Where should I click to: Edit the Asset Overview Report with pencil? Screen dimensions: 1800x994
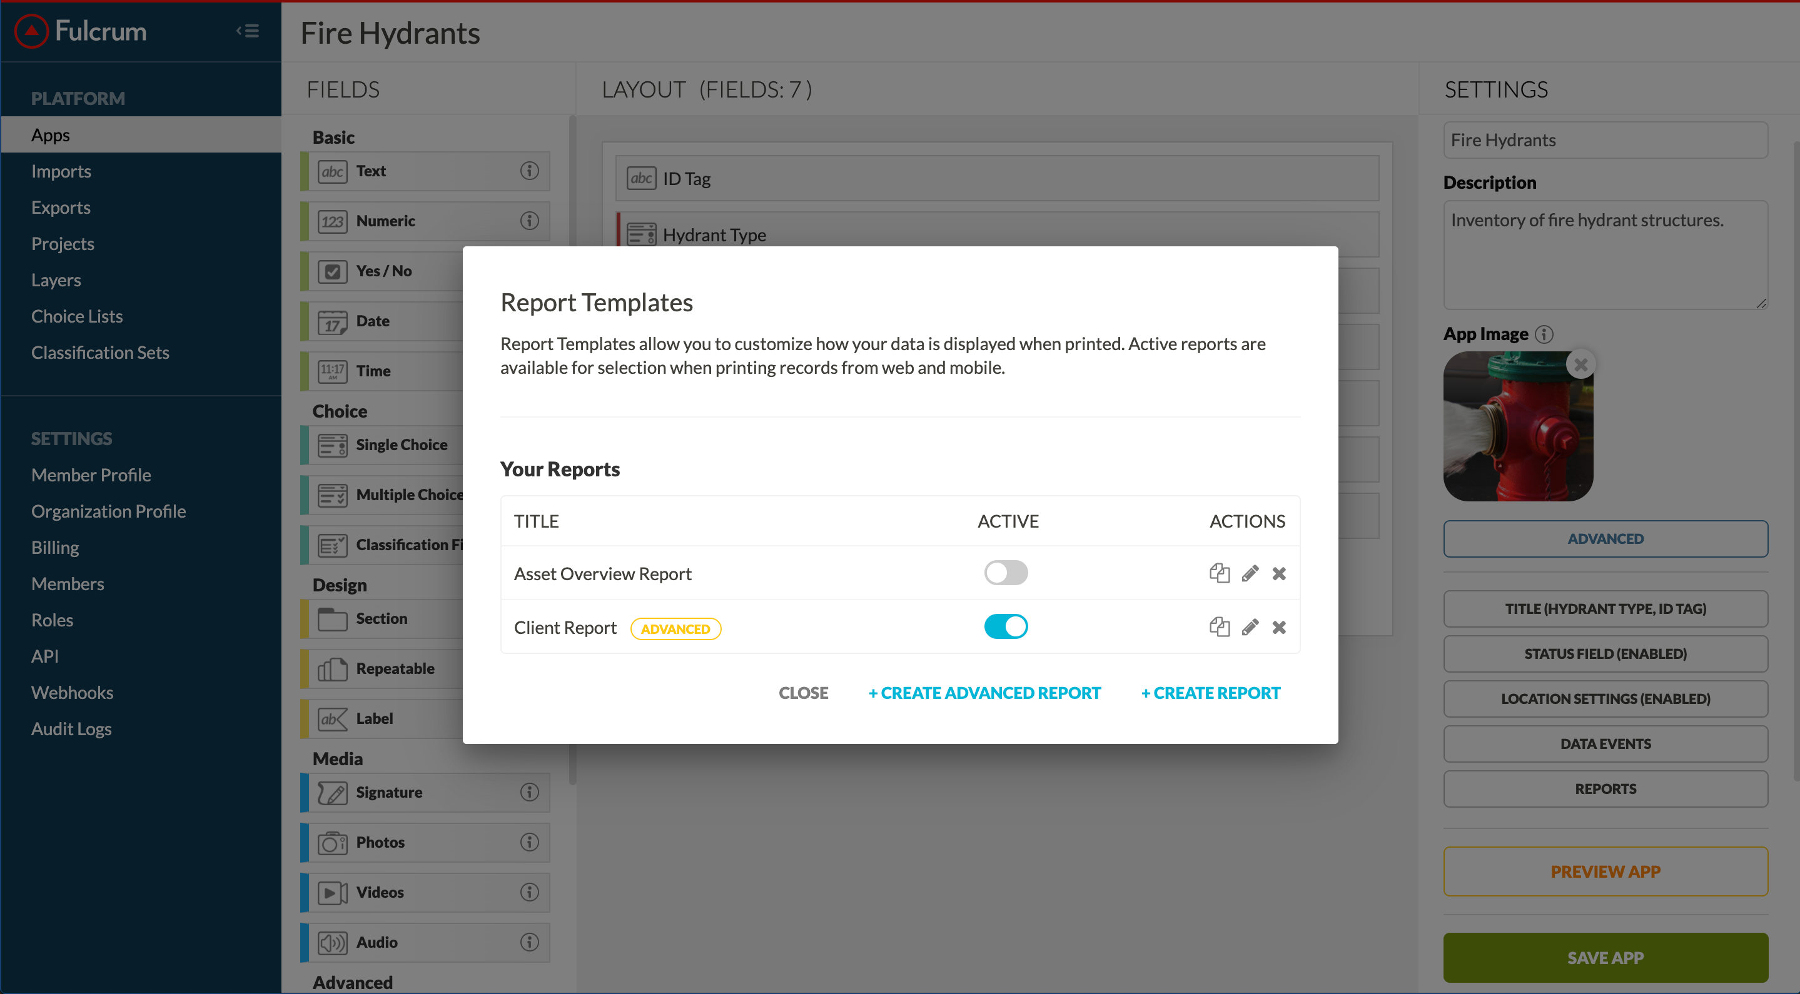[x=1250, y=573]
